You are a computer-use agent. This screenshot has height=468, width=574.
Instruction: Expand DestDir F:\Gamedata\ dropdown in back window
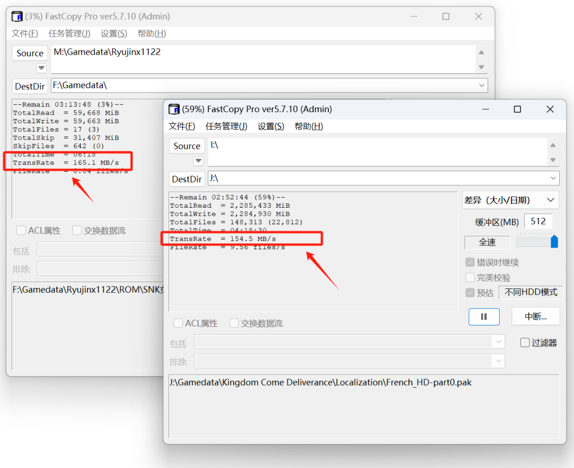coord(482,85)
